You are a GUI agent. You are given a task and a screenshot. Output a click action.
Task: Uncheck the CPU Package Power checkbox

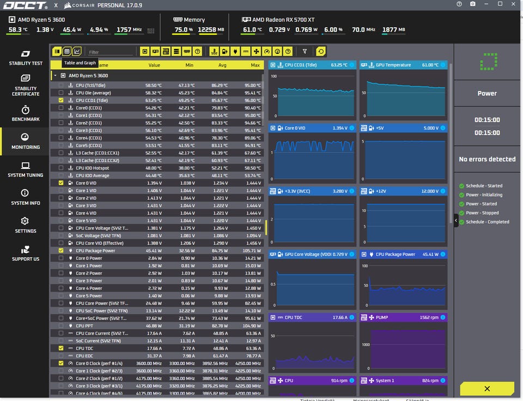60,251
